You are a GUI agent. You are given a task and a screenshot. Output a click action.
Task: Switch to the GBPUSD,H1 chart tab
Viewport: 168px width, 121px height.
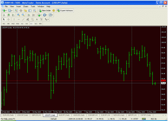click(36, 115)
